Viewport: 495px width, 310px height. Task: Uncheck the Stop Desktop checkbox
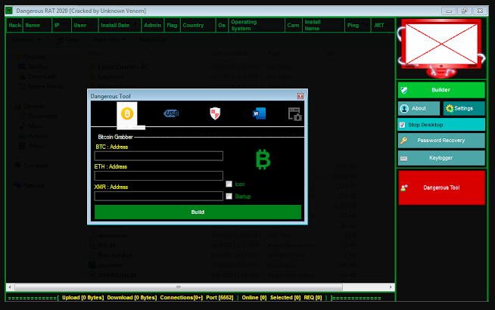click(402, 125)
